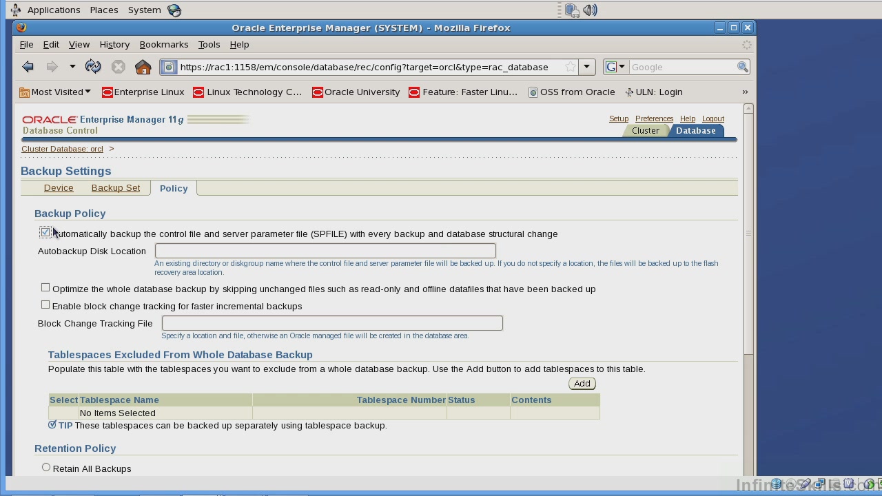Click the TIP checkmark icon
Image resolution: width=882 pixels, height=496 pixels.
click(52, 425)
